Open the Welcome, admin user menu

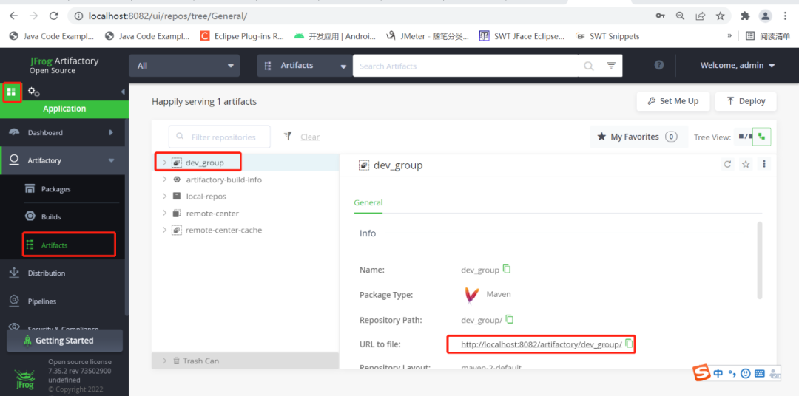click(738, 65)
